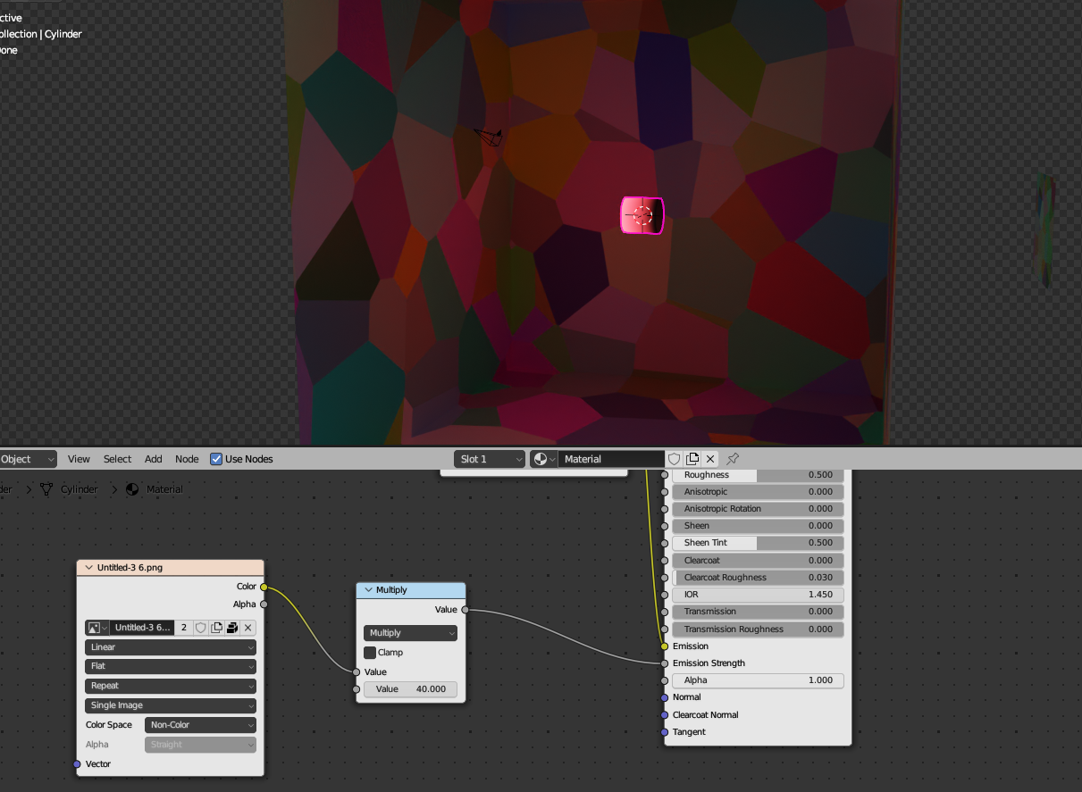The width and height of the screenshot is (1082, 792).
Task: Click the Emission Strength input socket
Action: coord(665,663)
